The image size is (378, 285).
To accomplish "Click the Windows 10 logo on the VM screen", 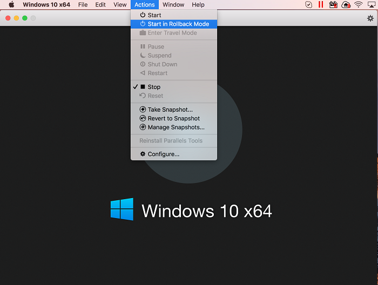I will [x=122, y=209].
